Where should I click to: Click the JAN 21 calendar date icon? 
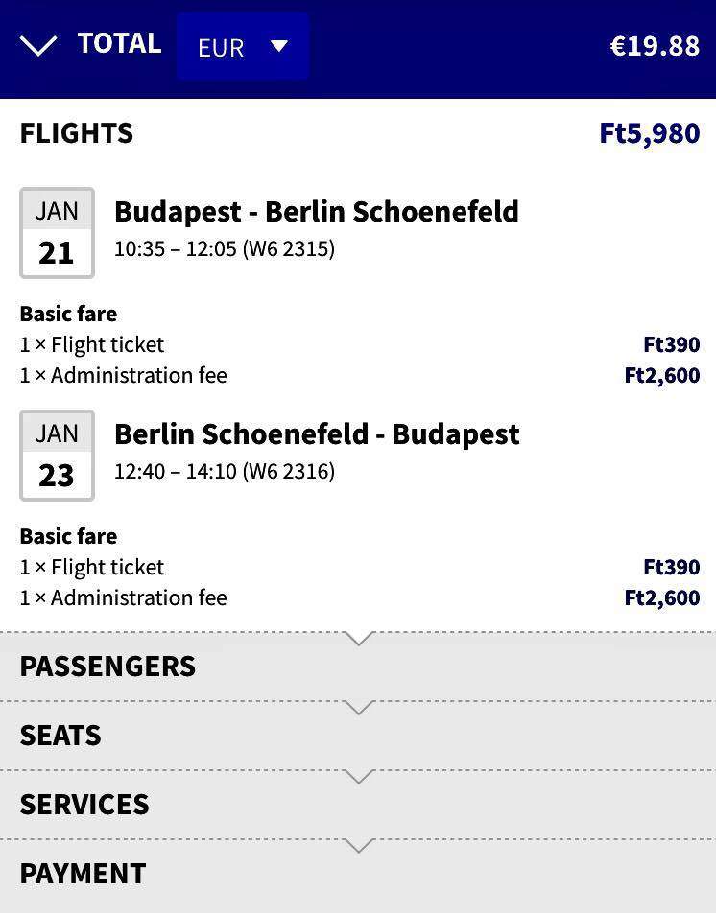coord(57,233)
